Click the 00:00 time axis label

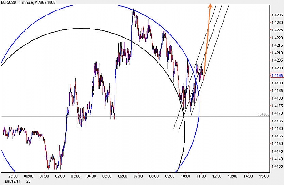(29, 176)
